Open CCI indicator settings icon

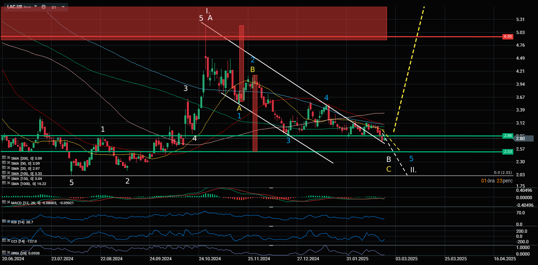coord(4,240)
